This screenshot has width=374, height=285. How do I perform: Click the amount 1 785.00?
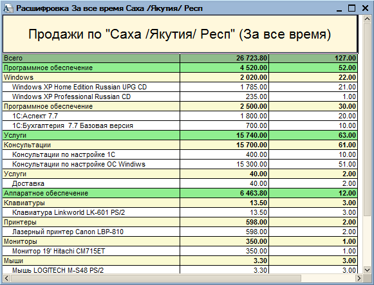254,87
